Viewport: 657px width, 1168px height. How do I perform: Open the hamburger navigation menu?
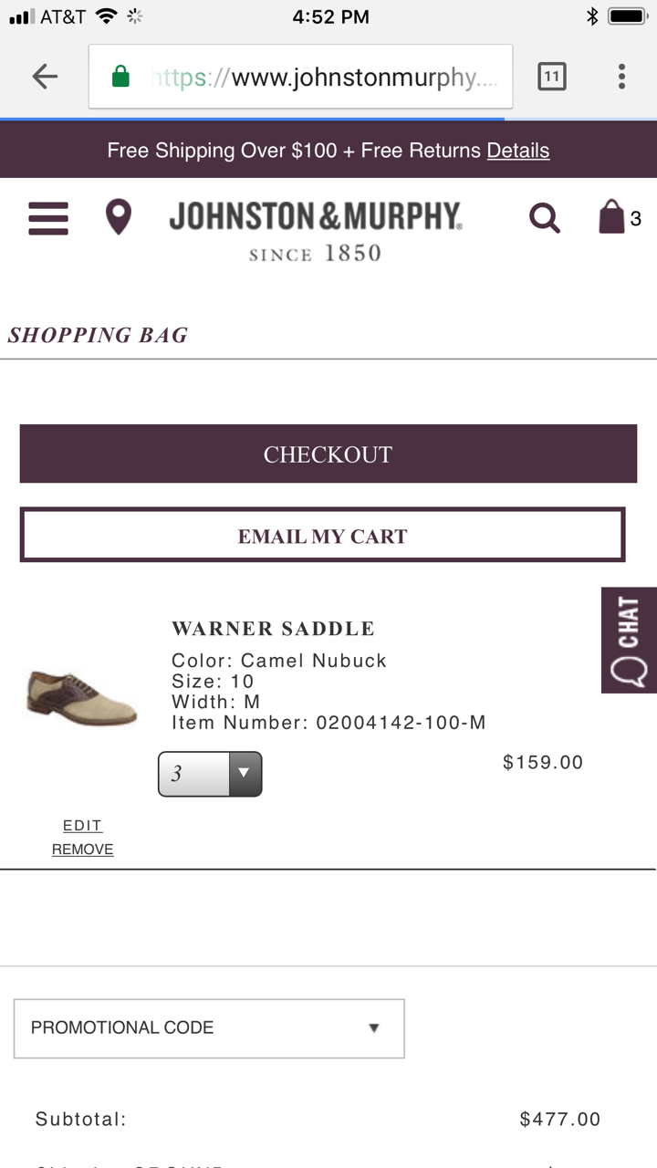coord(48,218)
